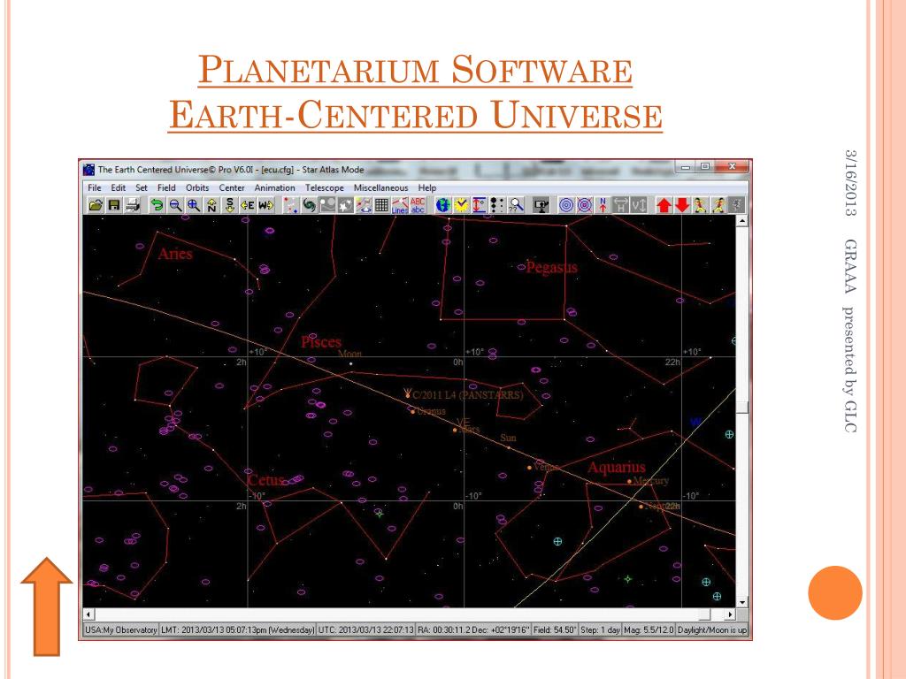Open the Edit menu
The width and height of the screenshot is (906, 679).
[x=118, y=187]
